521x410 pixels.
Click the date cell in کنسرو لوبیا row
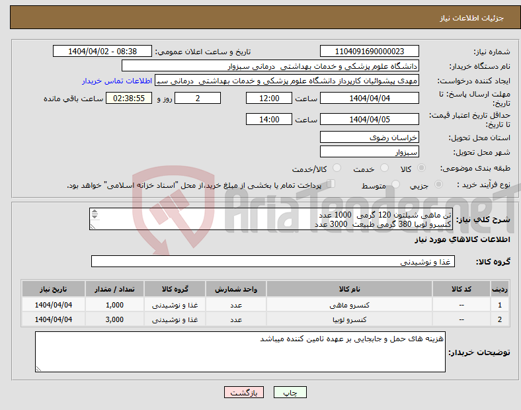point(54,319)
